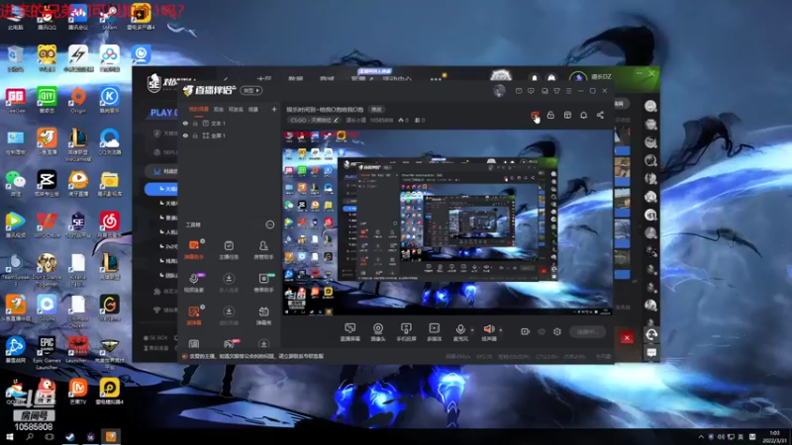Open Task View on the taskbar
The width and height of the screenshot is (792, 445).
click(x=49, y=436)
